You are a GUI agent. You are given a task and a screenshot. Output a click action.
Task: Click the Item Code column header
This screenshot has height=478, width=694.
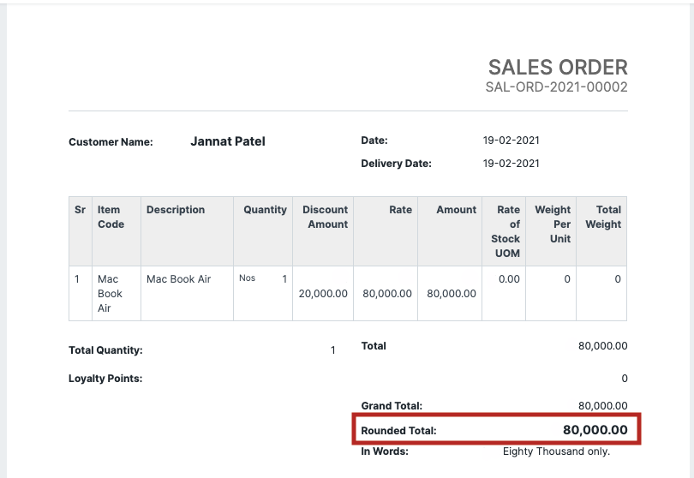click(x=111, y=217)
